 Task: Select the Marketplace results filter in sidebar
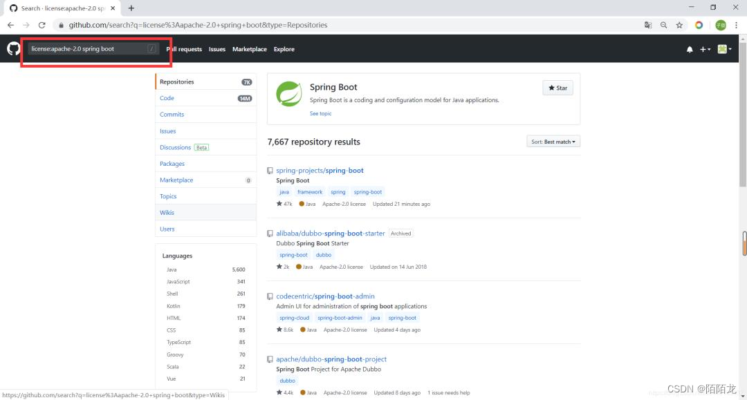[206, 180]
